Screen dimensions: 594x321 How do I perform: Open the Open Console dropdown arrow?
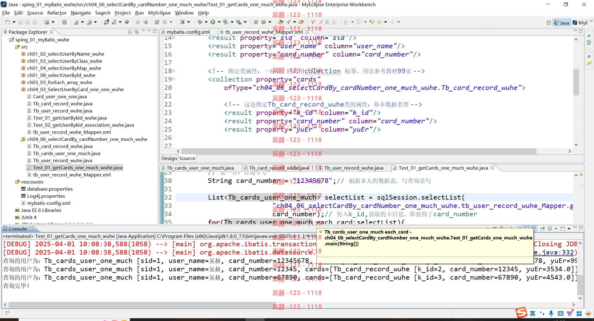(569, 229)
